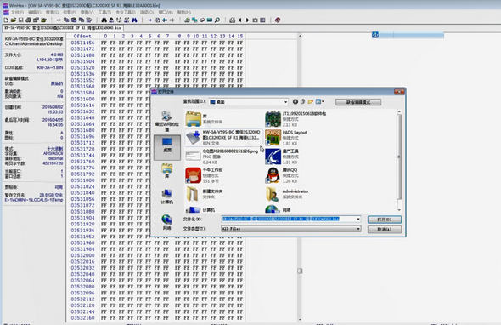Click the hex editor scrollbar up arrow
Image resolution: width=501 pixels, height=325 pixels.
coord(300,36)
